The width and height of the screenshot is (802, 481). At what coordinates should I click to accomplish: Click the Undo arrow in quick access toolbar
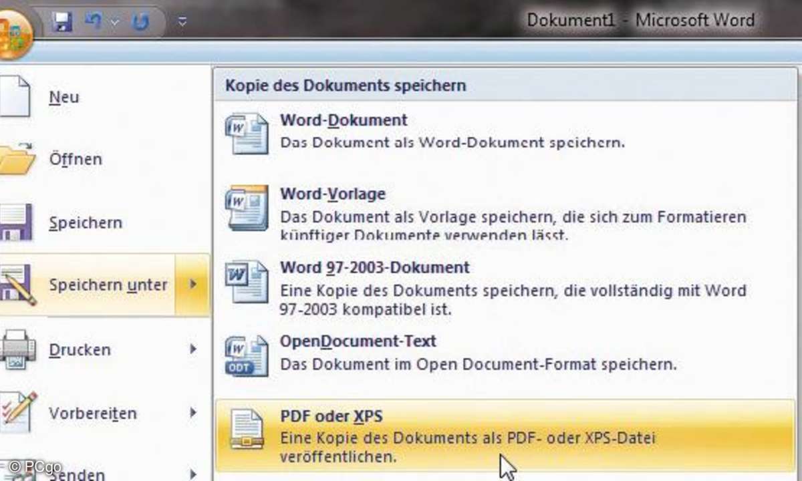click(x=93, y=23)
